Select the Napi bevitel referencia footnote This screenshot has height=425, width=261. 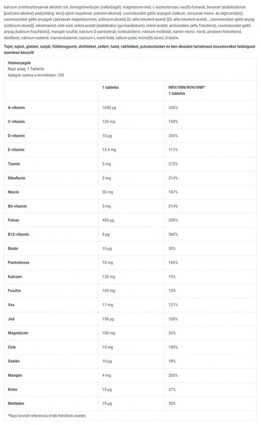point(47,415)
